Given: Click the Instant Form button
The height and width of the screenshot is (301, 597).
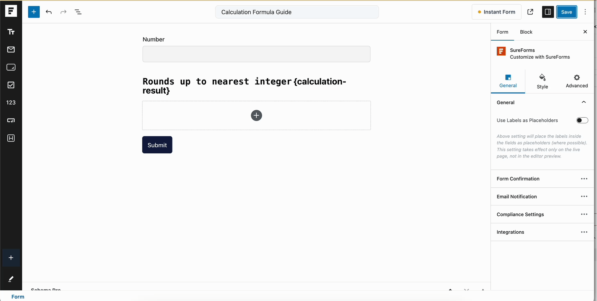Looking at the screenshot, I should 496,12.
